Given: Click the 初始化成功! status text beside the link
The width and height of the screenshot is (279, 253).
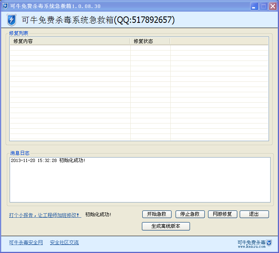Looking at the screenshot, I should (x=98, y=215).
